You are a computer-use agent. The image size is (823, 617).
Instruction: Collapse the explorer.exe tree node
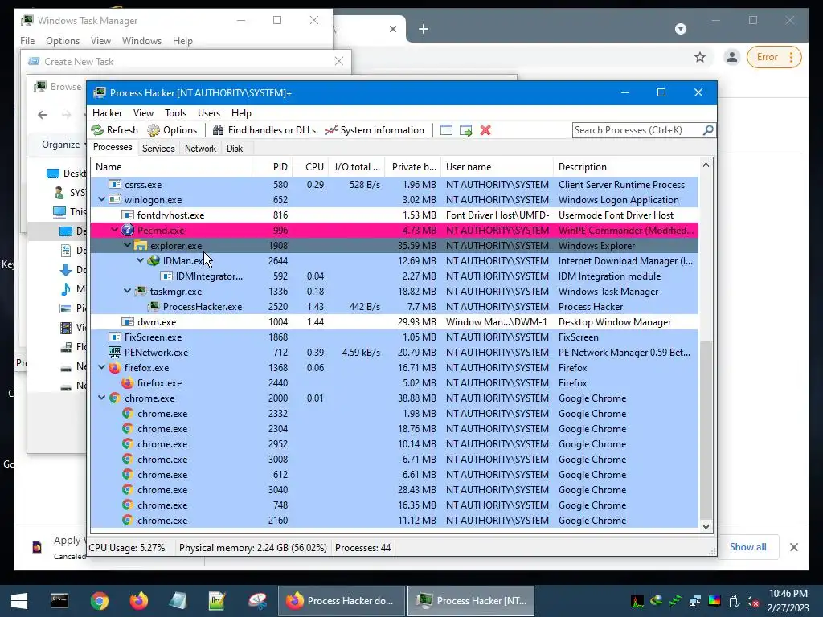click(x=128, y=245)
